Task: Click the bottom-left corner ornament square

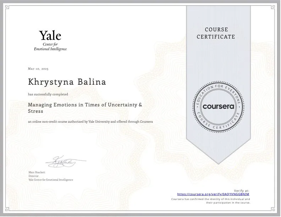Action: 7,210
